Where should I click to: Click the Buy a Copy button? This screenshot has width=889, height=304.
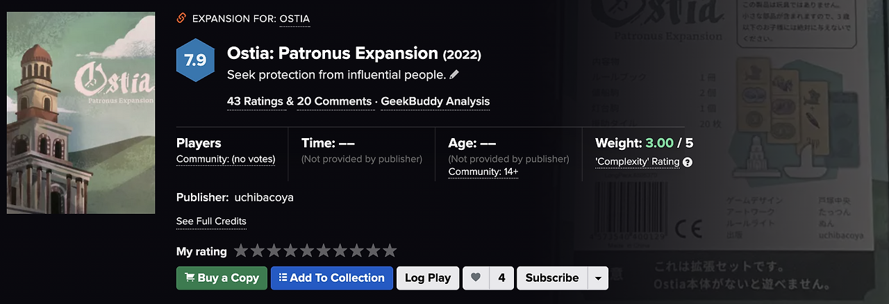tap(222, 278)
